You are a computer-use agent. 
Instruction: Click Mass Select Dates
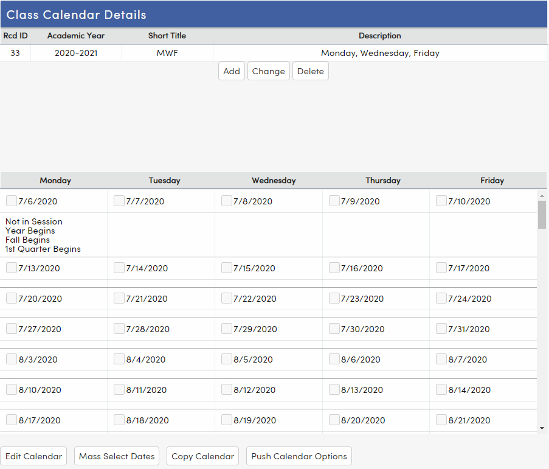click(116, 456)
